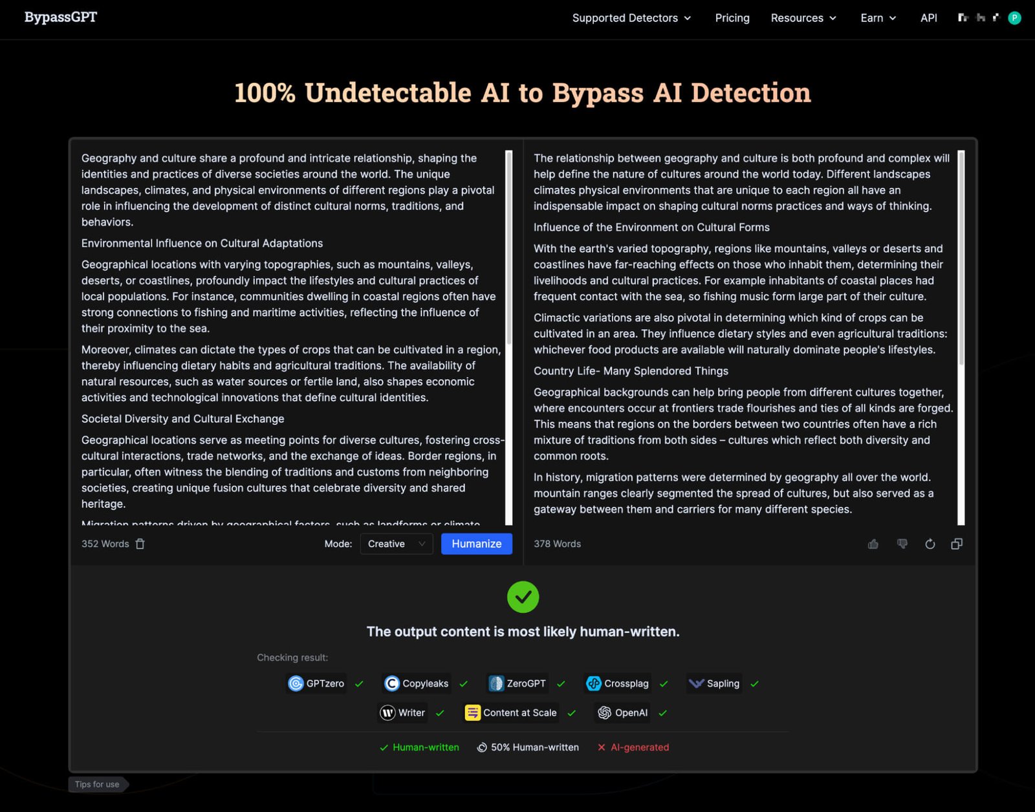Image resolution: width=1035 pixels, height=812 pixels.
Task: Click the Tips for use tab
Action: [98, 784]
